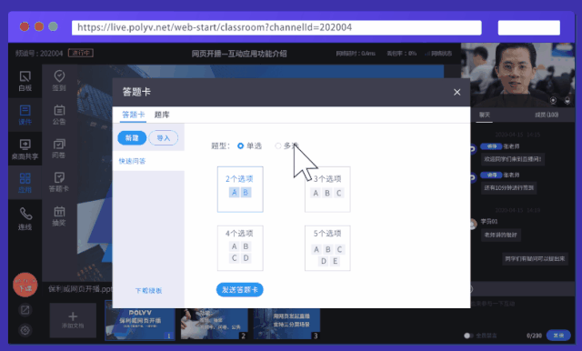
Task: Open the 问卷 questionnaire app
Action: pos(59,148)
